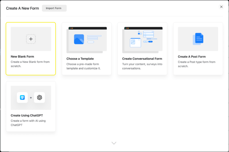229x152 pixels.
Task: Click the 'Create a Post type form' description
Action: pyautogui.click(x=196, y=64)
